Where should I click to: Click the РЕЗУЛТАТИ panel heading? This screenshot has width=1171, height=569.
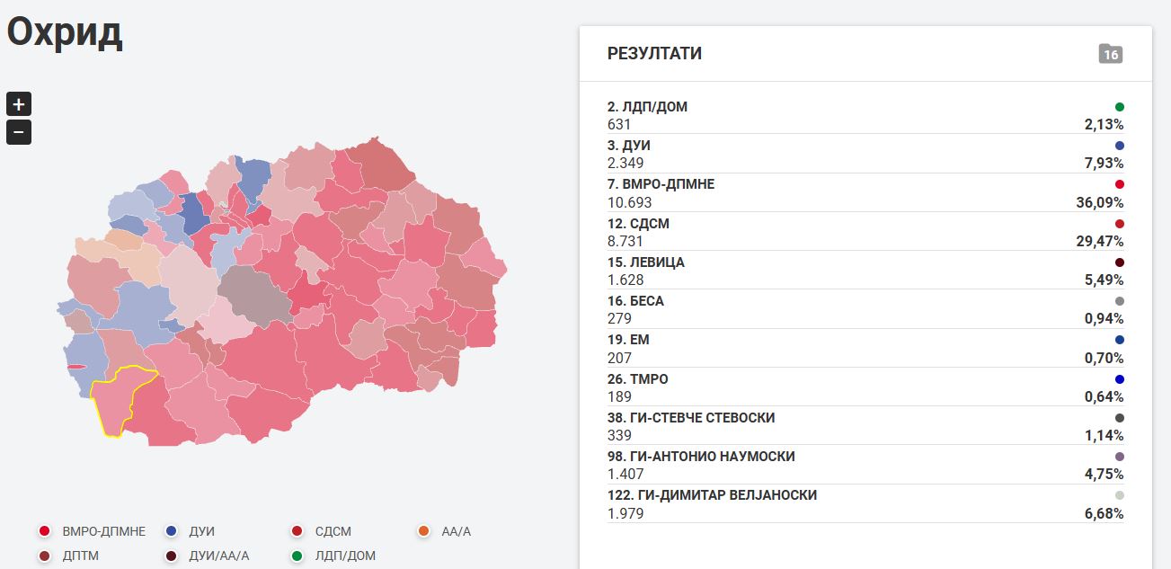coord(654,54)
